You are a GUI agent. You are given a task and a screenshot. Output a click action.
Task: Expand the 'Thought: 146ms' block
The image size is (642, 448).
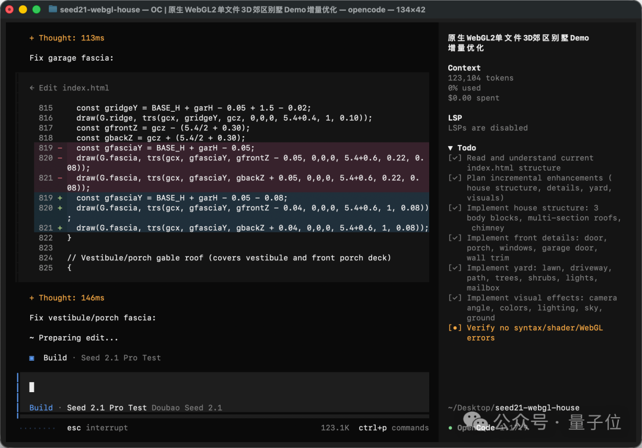(67, 298)
